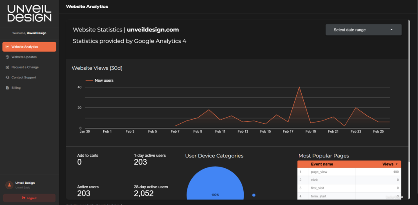The width and height of the screenshot is (418, 205).
Task: Log out using the Logout button
Action: 29,198
